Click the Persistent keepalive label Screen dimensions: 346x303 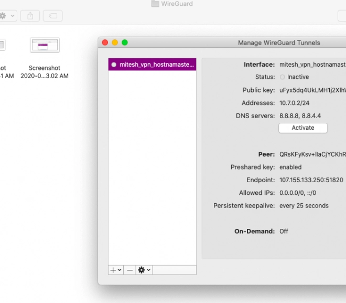(244, 205)
